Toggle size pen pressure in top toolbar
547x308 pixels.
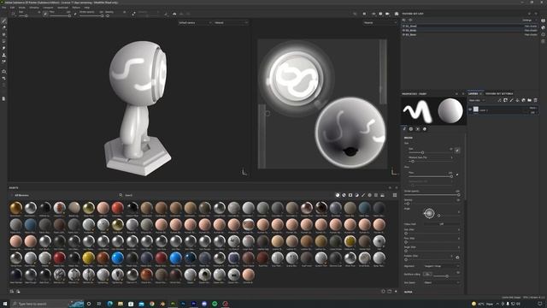tap(45, 14)
